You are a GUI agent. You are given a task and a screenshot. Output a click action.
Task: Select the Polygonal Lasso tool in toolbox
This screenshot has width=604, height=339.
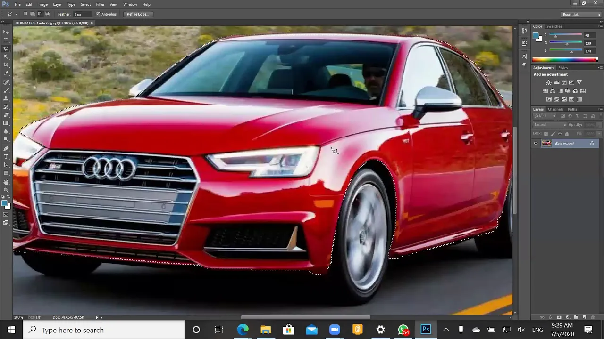[x=6, y=48]
